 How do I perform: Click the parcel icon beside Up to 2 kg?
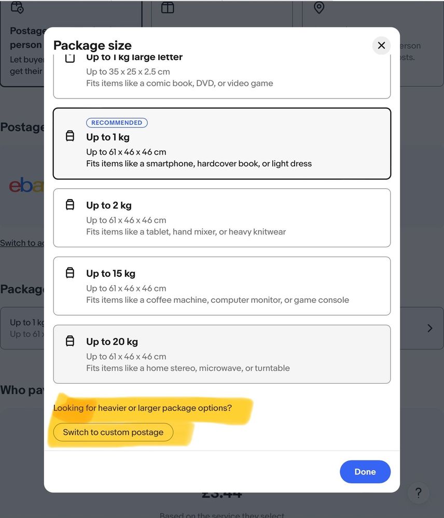point(70,205)
